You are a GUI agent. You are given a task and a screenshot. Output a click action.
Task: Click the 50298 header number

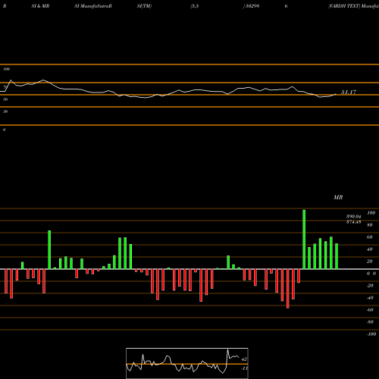pyautogui.click(x=252, y=6)
